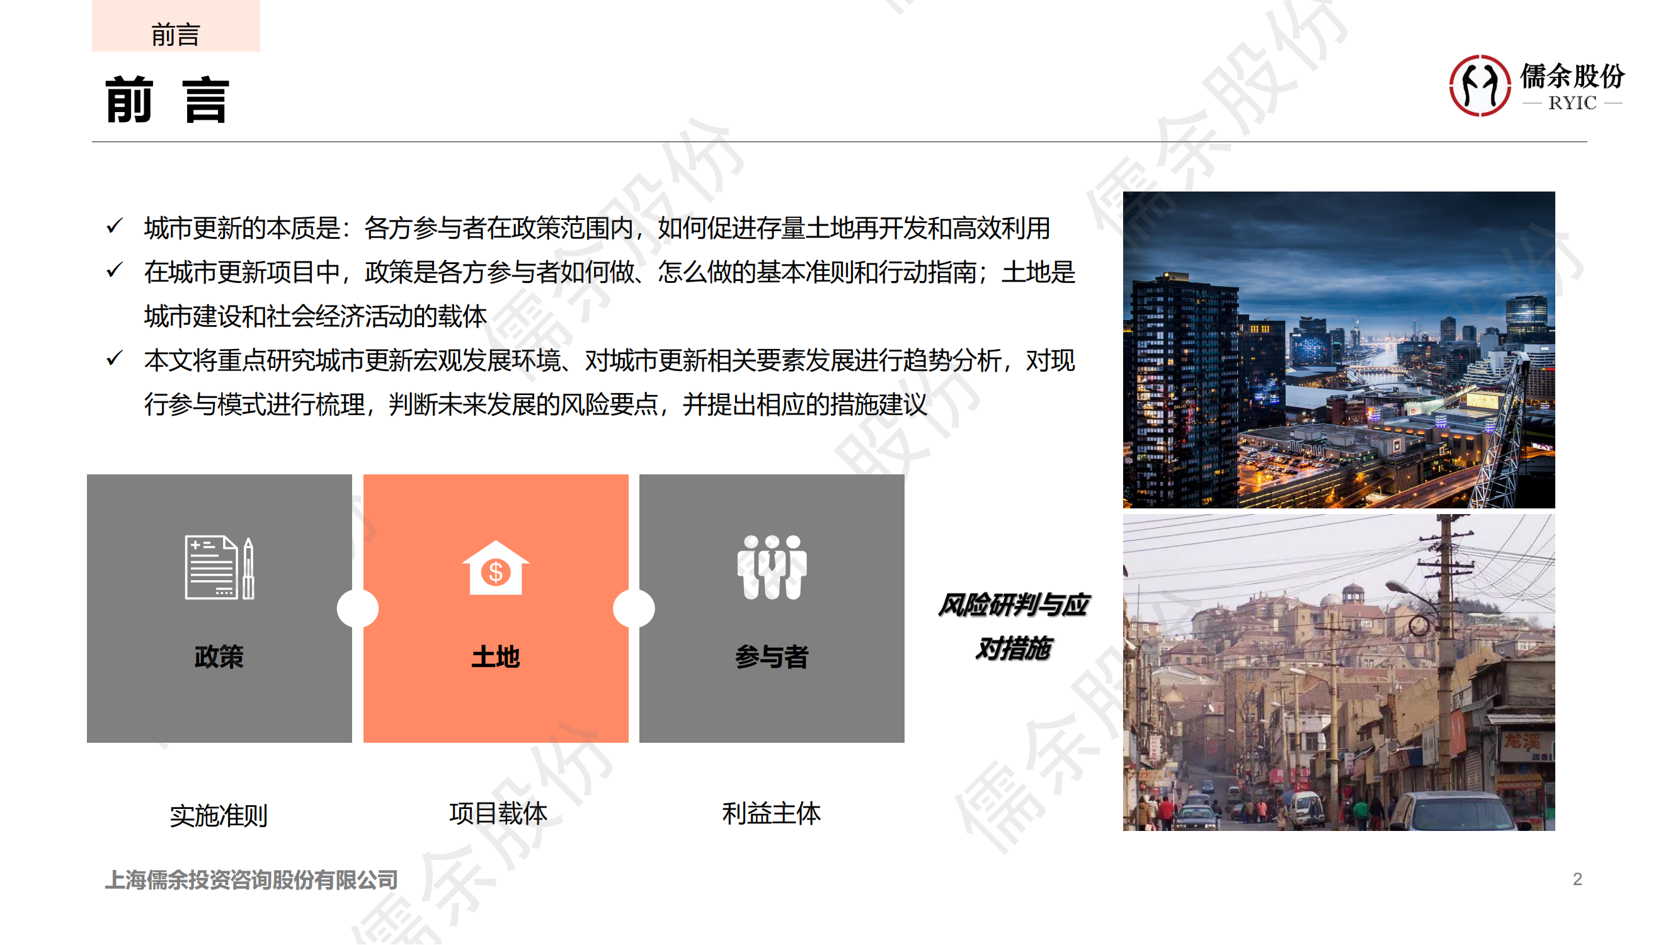Click the white connector circle between 土地 and 参与者

[x=633, y=609]
